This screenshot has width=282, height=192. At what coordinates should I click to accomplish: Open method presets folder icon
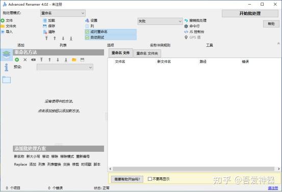tap(74, 60)
